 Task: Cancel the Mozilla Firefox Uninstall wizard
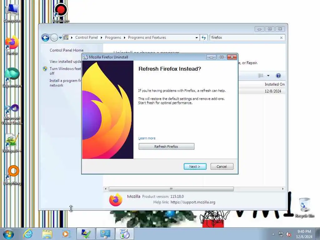pos(222,166)
